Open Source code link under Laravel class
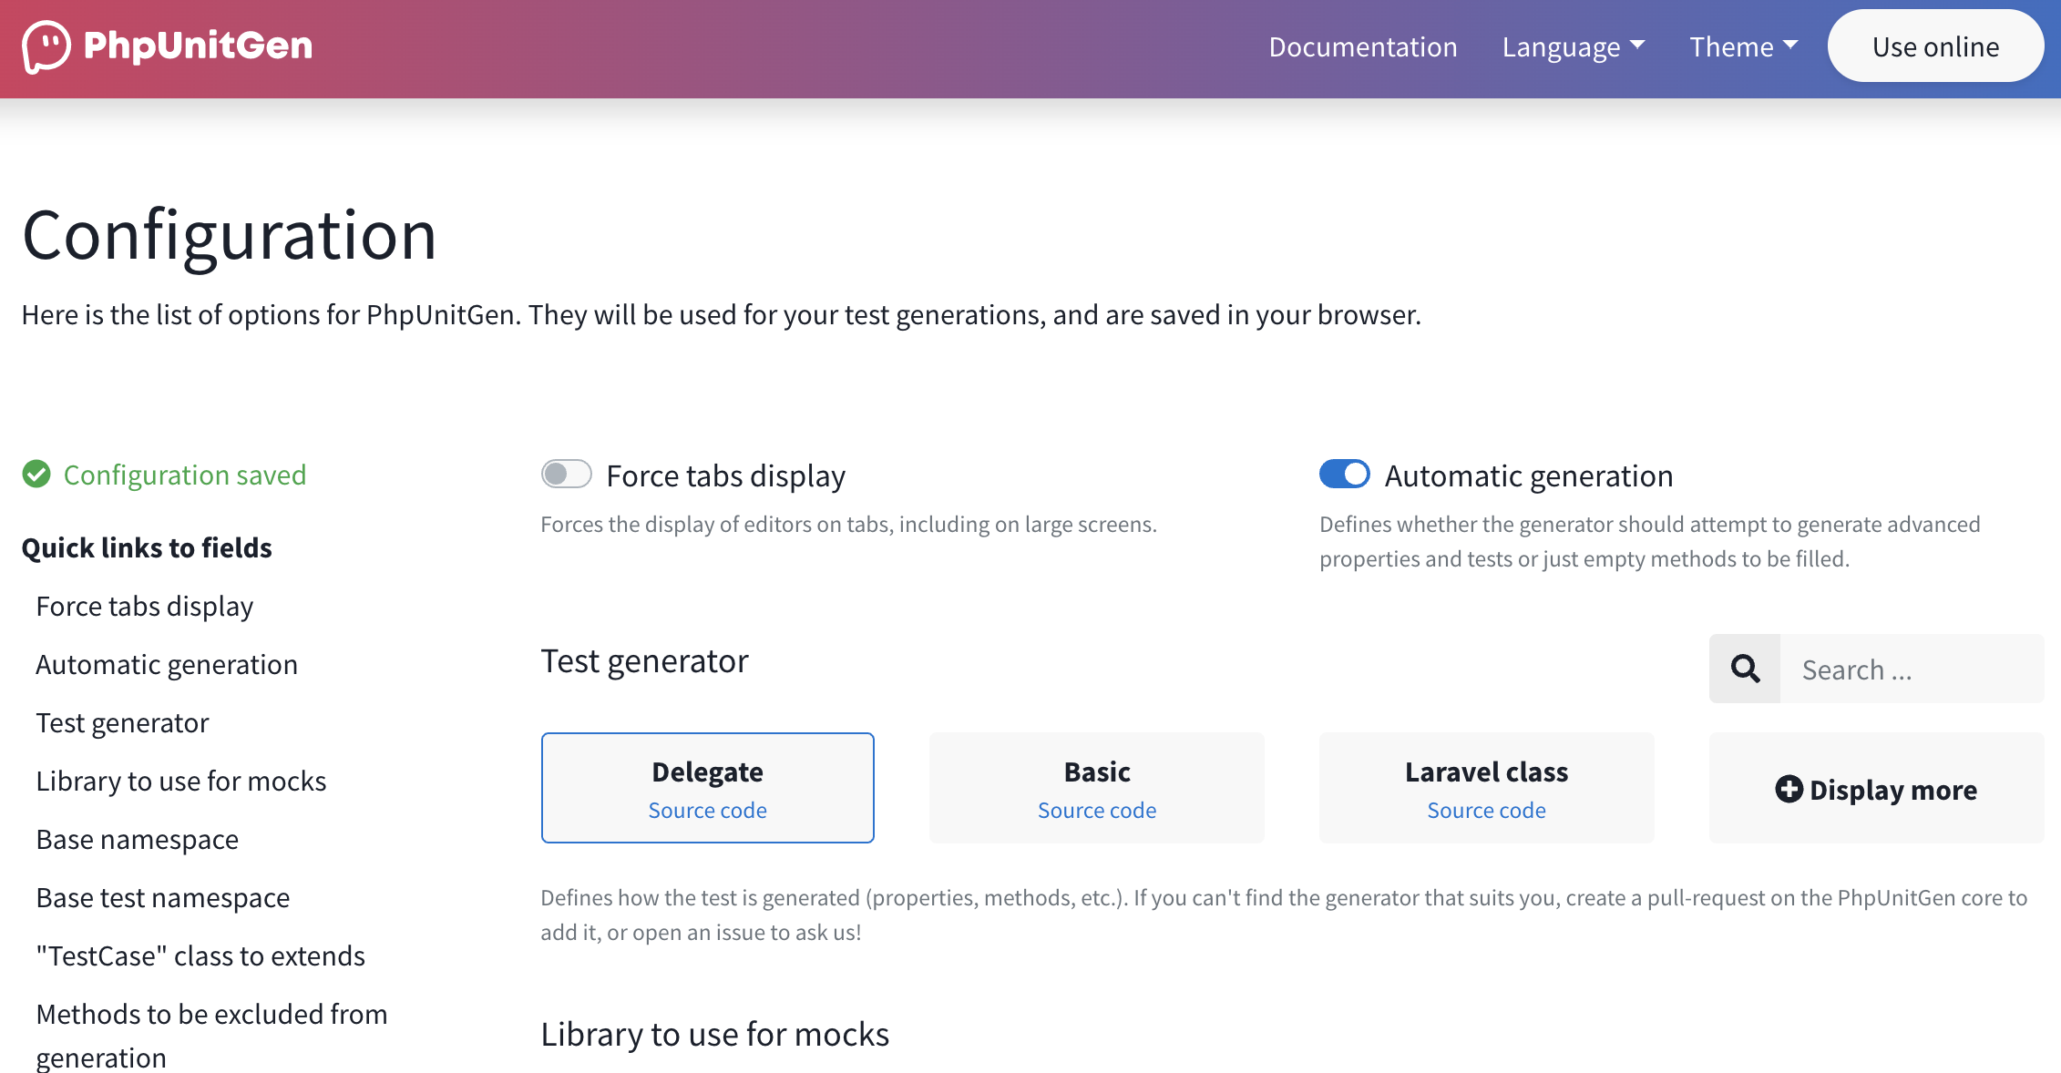The height and width of the screenshot is (1073, 2061). (x=1486, y=810)
